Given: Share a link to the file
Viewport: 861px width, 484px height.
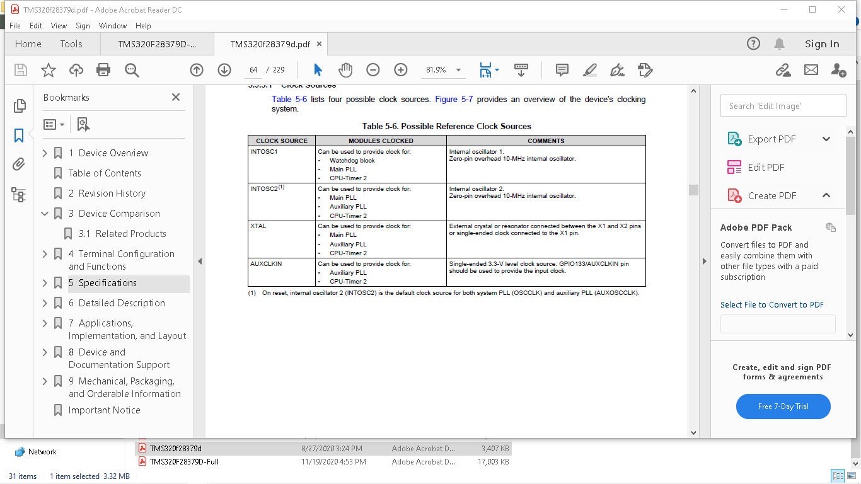Looking at the screenshot, I should click(783, 70).
